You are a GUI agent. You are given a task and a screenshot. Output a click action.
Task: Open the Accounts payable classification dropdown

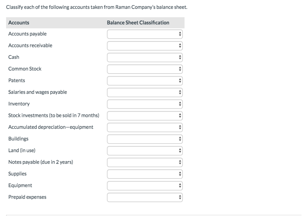(145, 34)
